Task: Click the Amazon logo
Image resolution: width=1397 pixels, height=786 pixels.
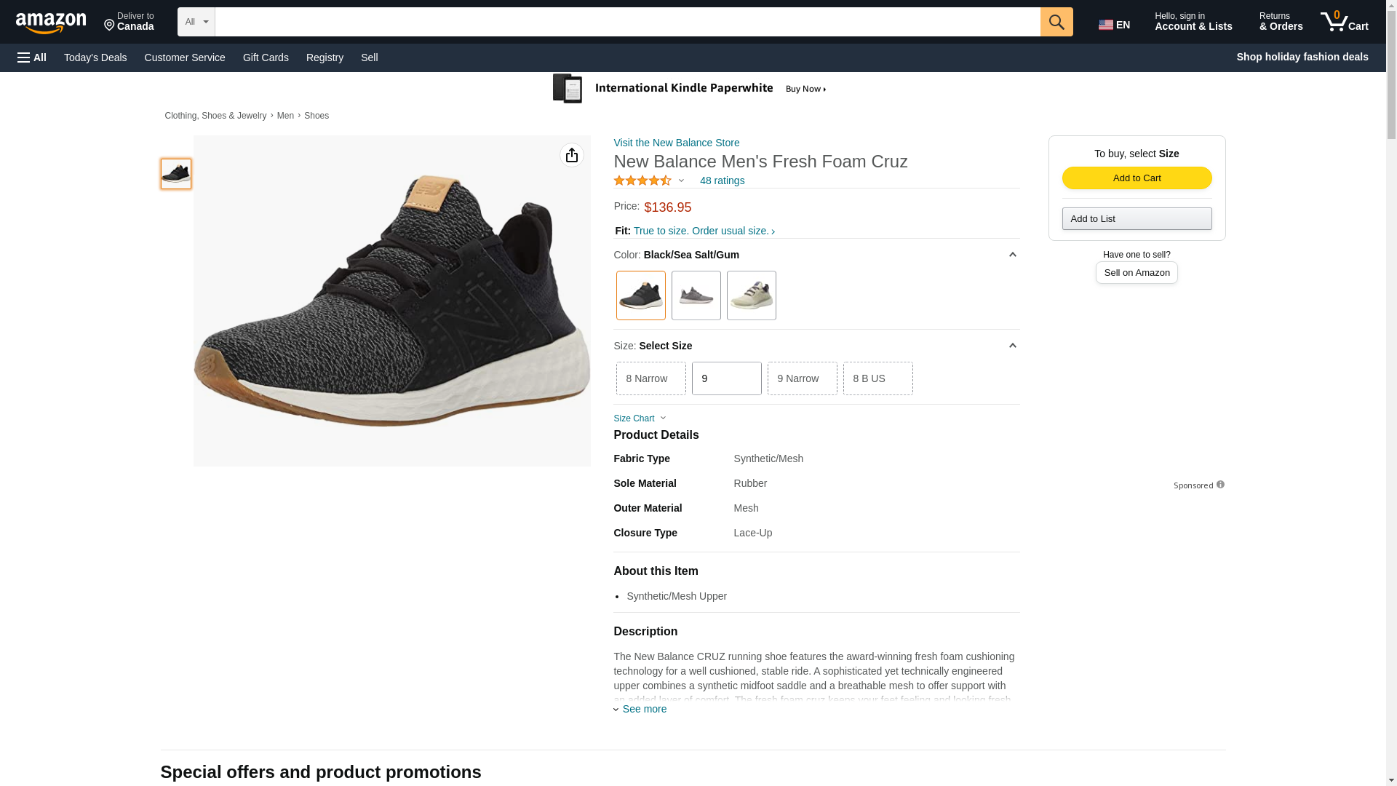Action: pyautogui.click(x=51, y=23)
